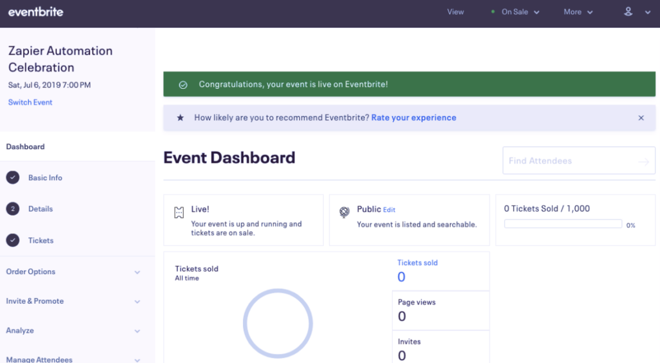
Task: Open the Details step
Action: pyautogui.click(x=41, y=209)
